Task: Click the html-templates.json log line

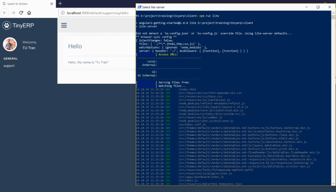Action: pyautogui.click(x=189, y=184)
